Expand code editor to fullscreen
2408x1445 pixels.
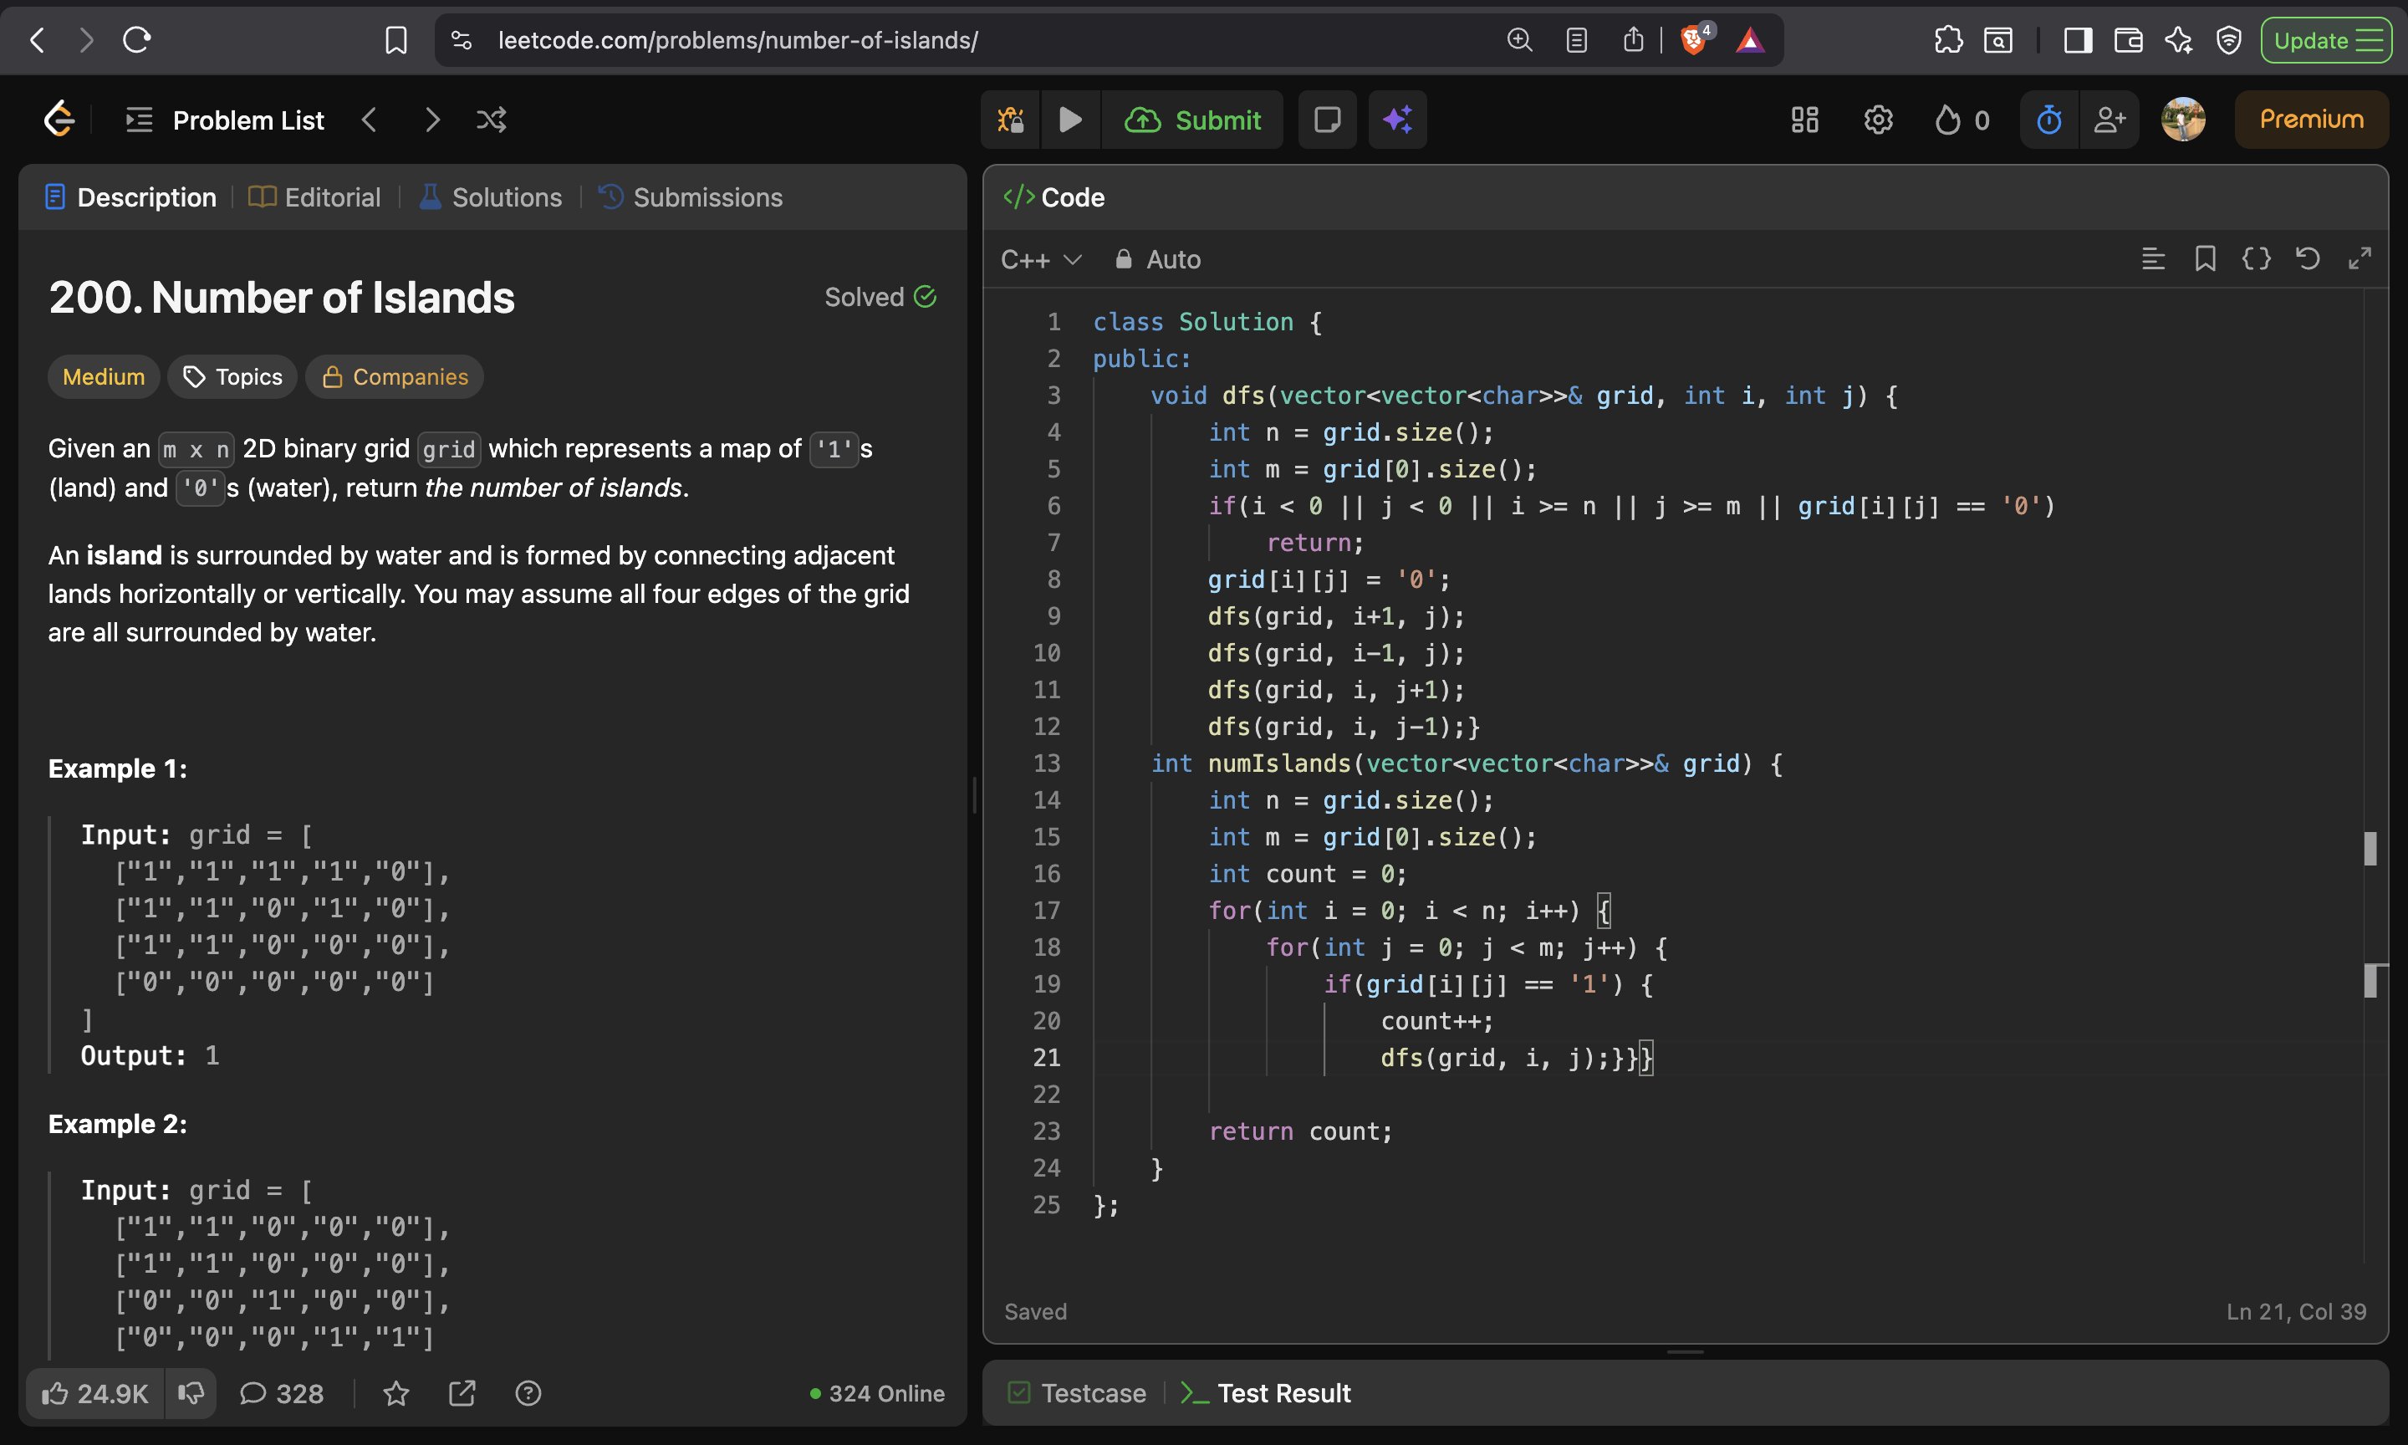tap(2360, 259)
